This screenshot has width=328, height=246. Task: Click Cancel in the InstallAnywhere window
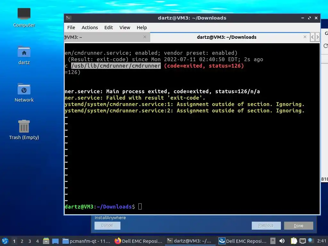coord(107,225)
